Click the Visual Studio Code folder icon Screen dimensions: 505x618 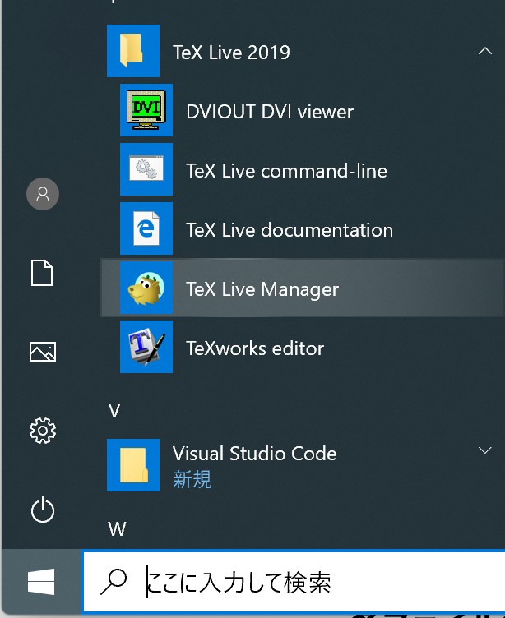pos(133,465)
